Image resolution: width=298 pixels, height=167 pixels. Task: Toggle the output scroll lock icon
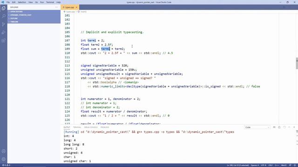point(279,127)
